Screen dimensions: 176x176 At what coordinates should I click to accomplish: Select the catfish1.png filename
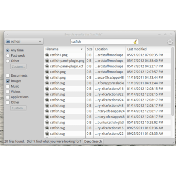59,55
